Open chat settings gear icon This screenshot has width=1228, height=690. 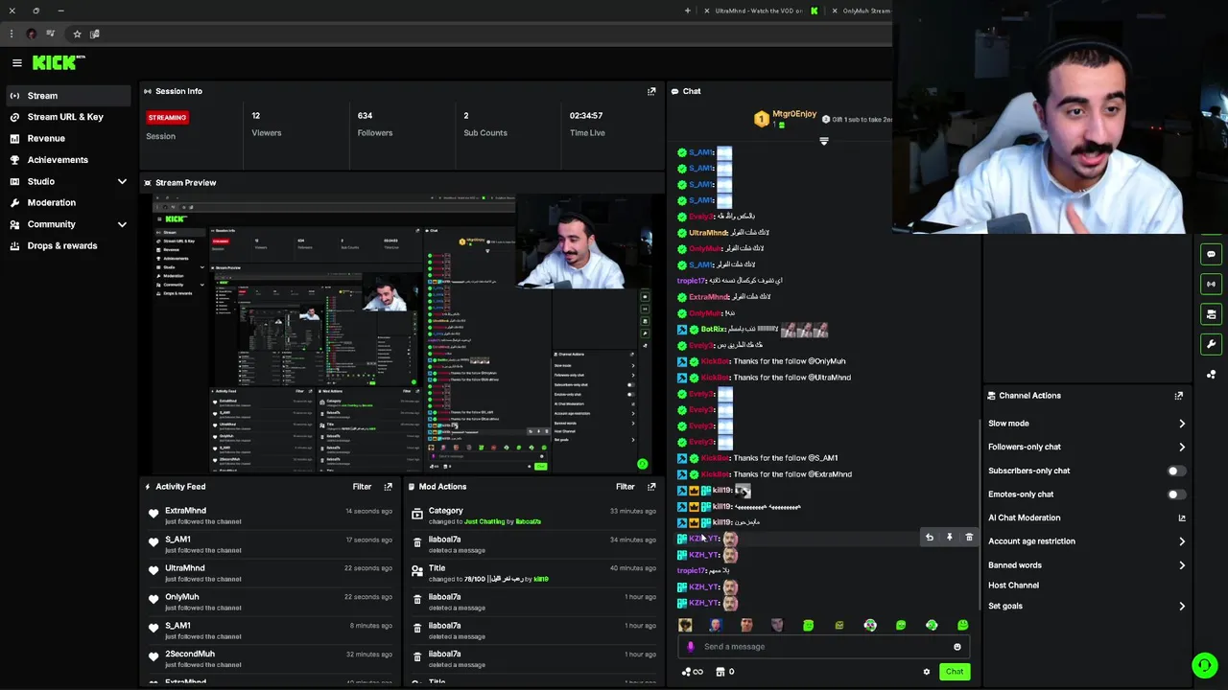coord(926,672)
